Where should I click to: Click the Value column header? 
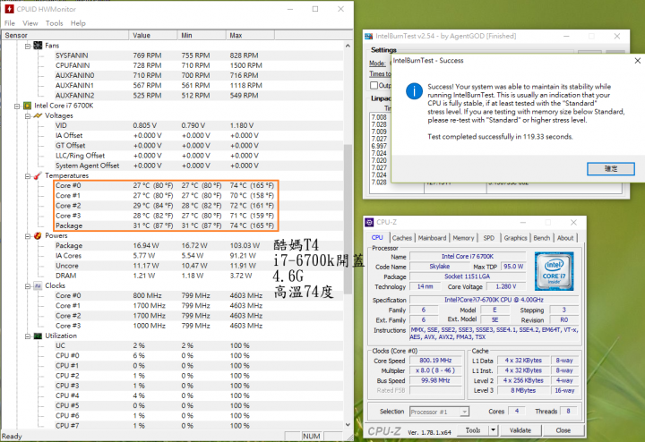(x=153, y=35)
